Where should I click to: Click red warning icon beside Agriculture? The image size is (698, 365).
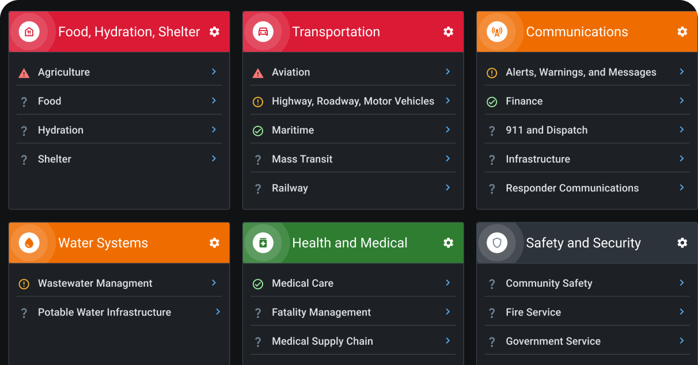click(x=24, y=73)
